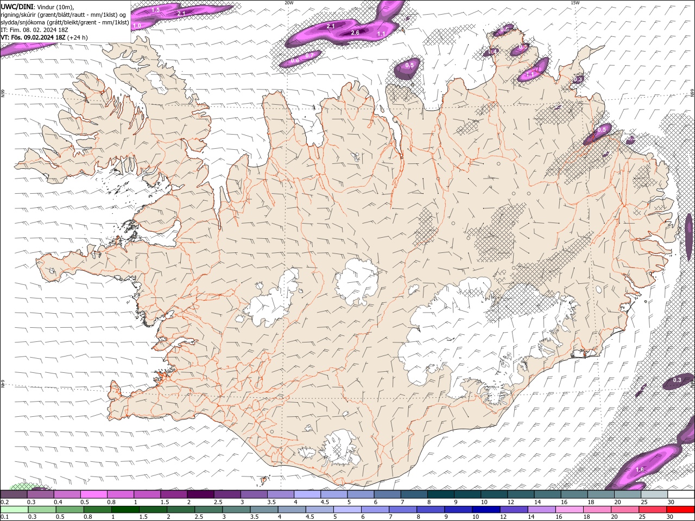695x521 pixels.
Task: Click the '15W' longitude label
Action: (575, 2)
